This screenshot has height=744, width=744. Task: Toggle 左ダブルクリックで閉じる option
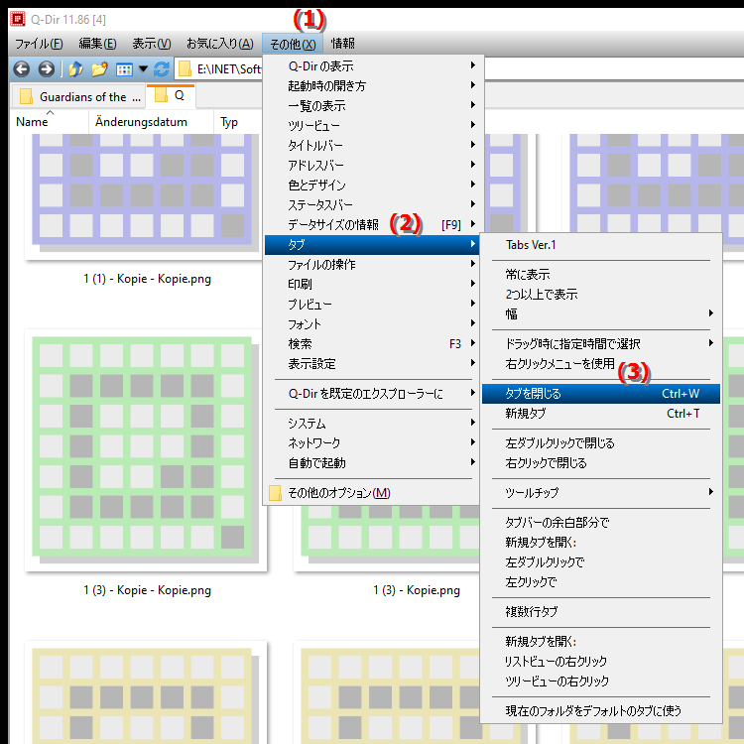(x=601, y=442)
